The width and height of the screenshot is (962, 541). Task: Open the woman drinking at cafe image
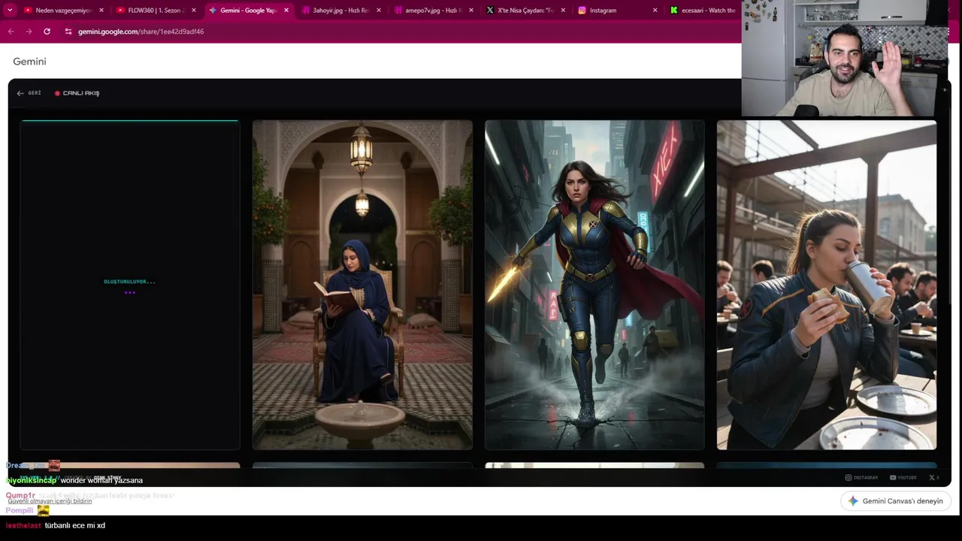coord(827,285)
